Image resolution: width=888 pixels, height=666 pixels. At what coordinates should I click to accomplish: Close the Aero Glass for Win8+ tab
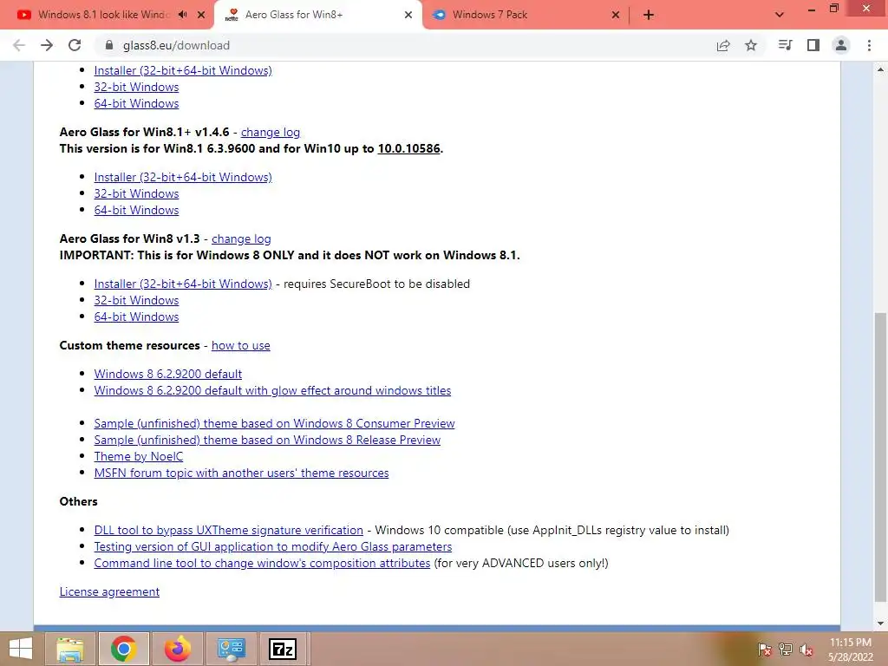[408, 15]
